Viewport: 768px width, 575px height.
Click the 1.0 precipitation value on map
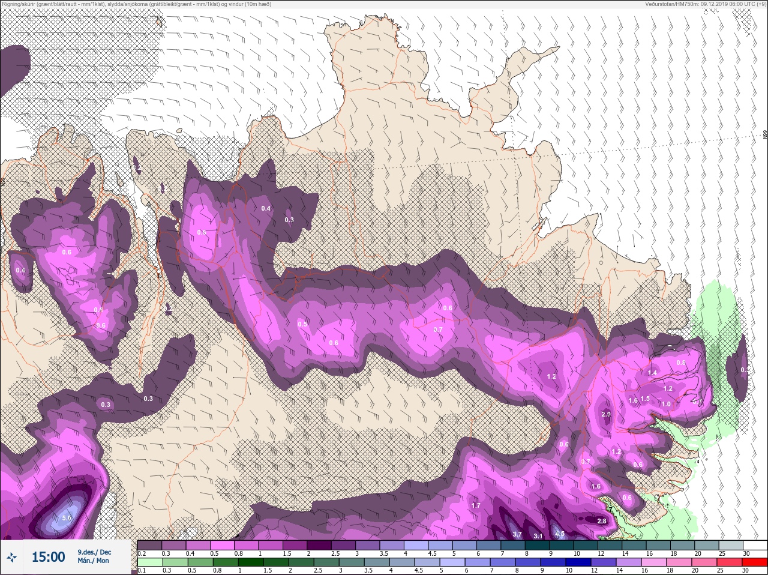tap(666, 404)
